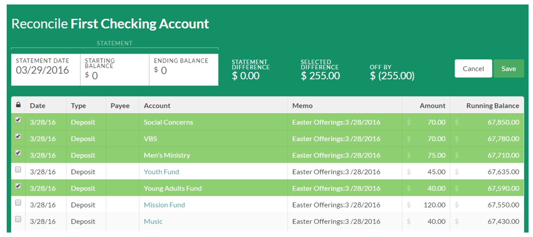Click the Memo column header
This screenshot has height=237, width=533.
coord(302,106)
